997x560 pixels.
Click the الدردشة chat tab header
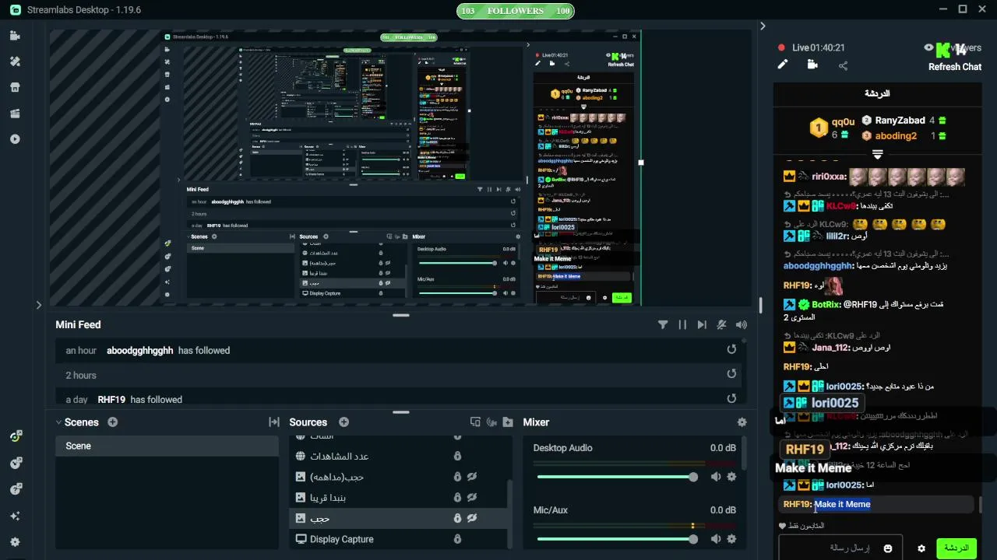877,93
